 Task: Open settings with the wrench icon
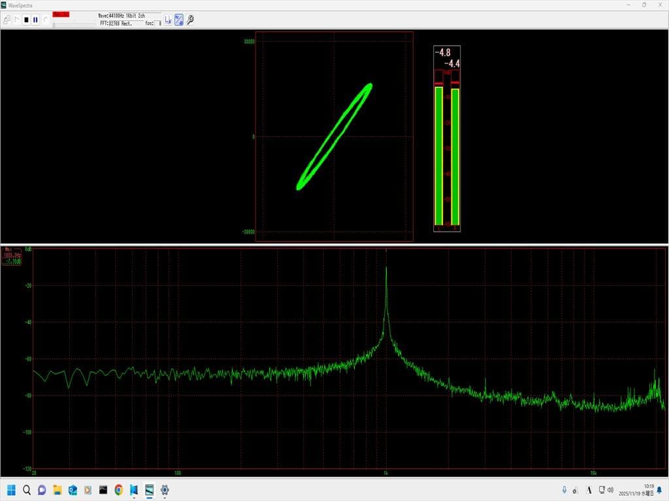[x=189, y=20]
